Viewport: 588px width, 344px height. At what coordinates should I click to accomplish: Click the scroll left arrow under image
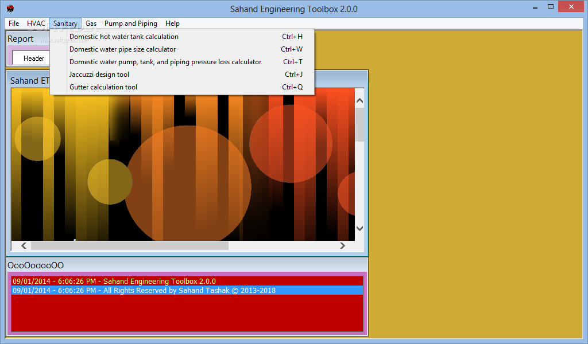click(24, 245)
